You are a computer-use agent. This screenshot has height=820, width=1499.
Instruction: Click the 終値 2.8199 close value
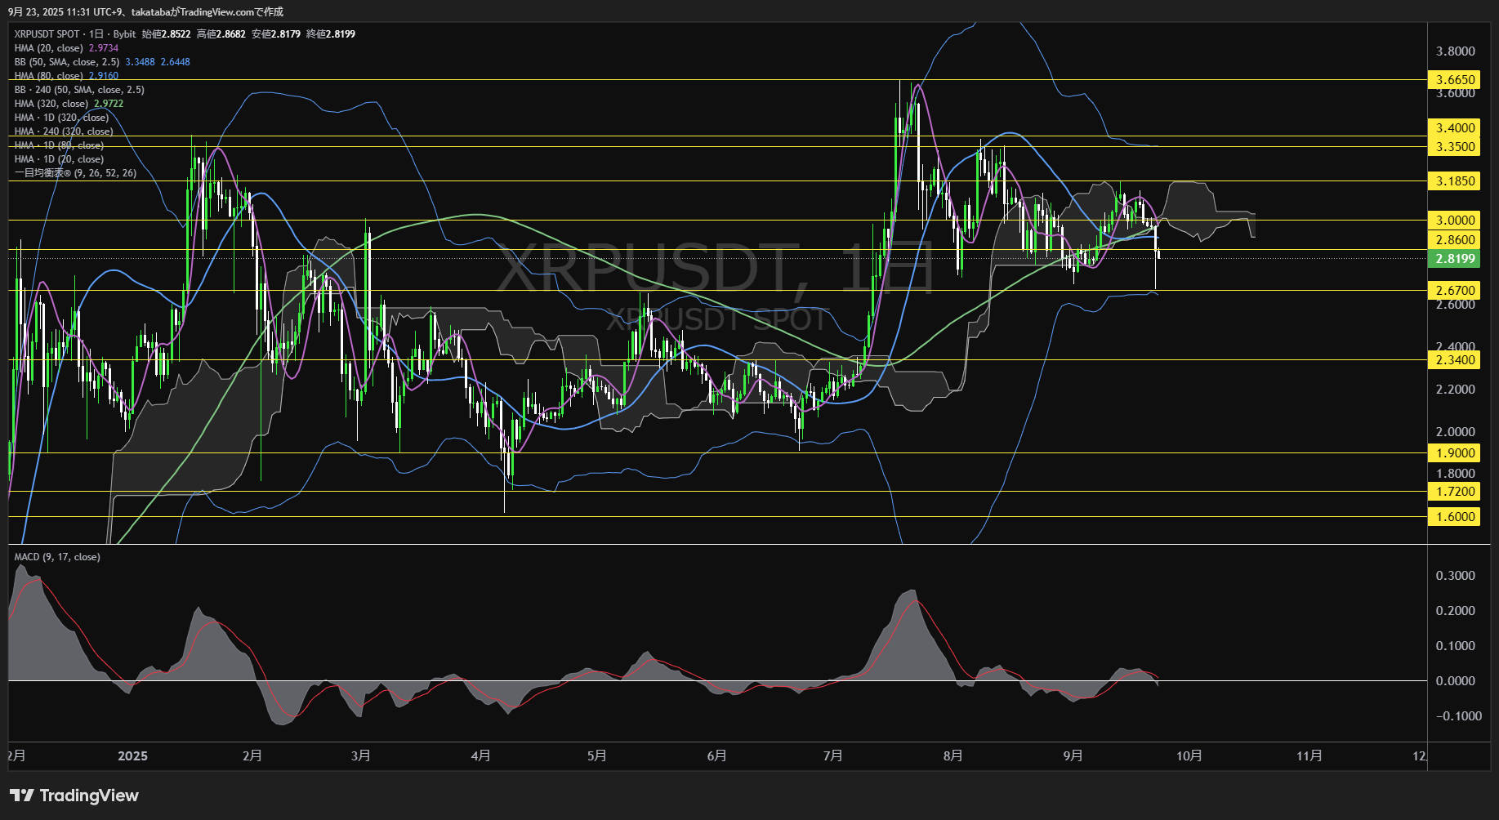click(x=331, y=34)
